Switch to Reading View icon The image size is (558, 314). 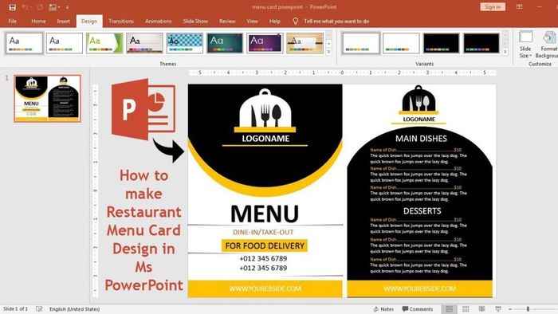[481, 309]
